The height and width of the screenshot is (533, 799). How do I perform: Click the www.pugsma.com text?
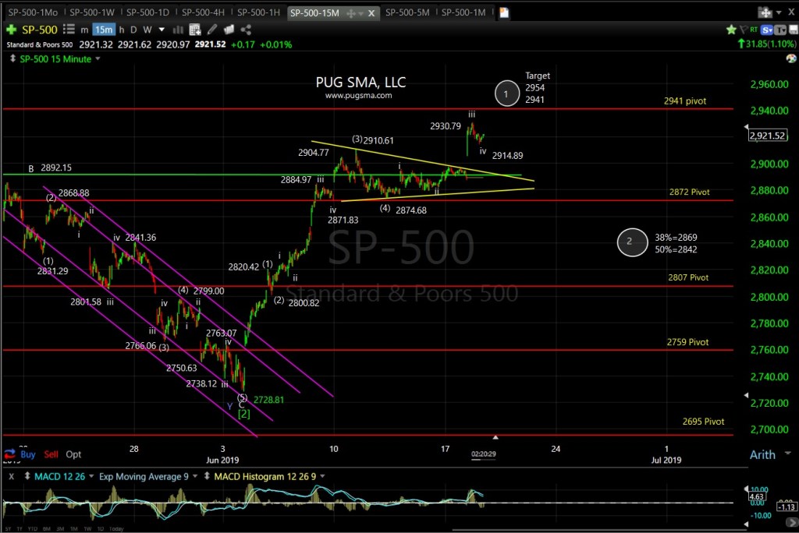359,95
